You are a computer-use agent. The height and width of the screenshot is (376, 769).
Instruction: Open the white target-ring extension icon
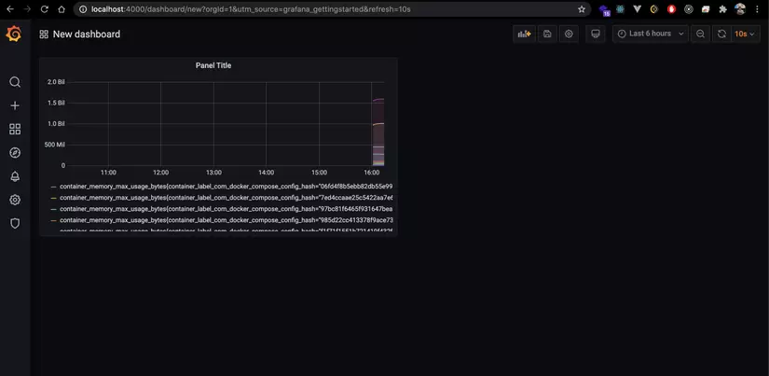click(x=689, y=8)
